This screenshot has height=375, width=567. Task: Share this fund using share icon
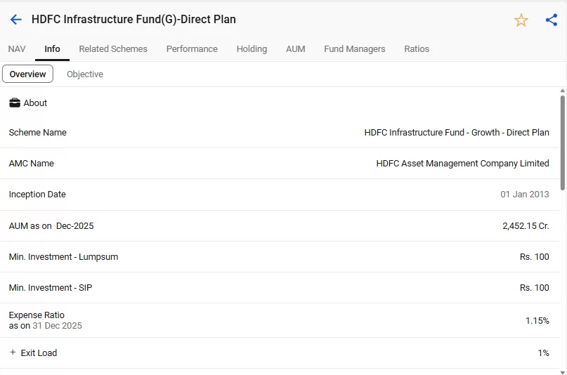[552, 20]
